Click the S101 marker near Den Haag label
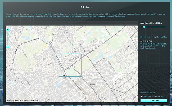This screenshot has height=106, width=172. click(69, 68)
